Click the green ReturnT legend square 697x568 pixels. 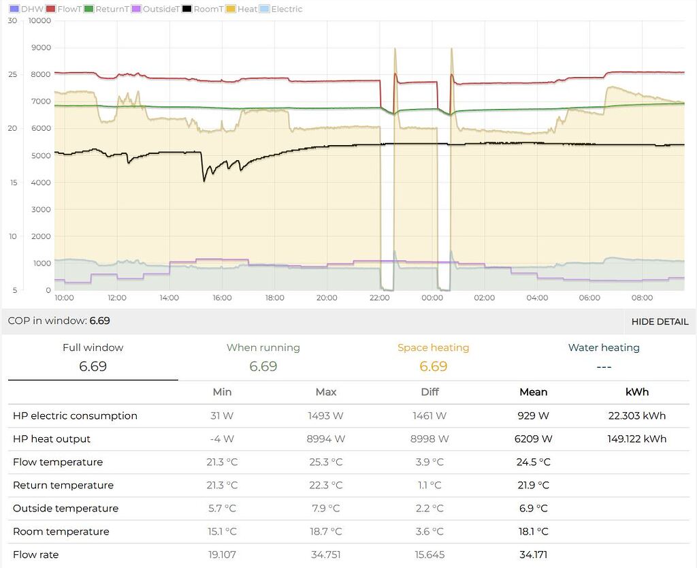point(91,9)
